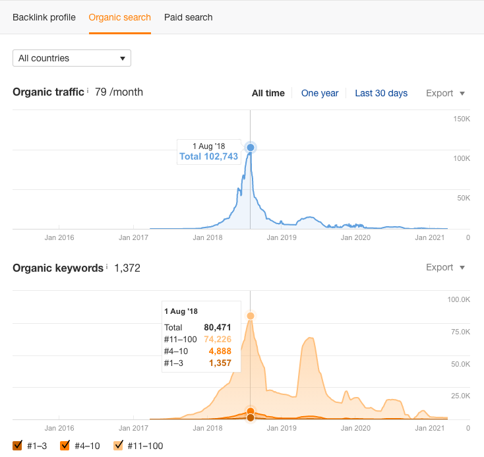The height and width of the screenshot is (457, 484).
Task: Click the orange #4–10 marker on keywords chart
Action: click(x=251, y=411)
